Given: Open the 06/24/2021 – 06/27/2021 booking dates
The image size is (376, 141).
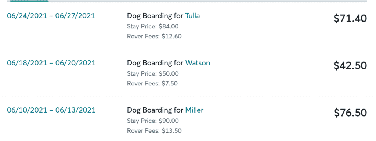Looking at the screenshot, I should [x=51, y=16].
